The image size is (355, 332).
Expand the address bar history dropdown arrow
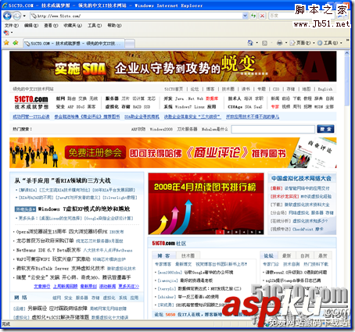click(245, 16)
